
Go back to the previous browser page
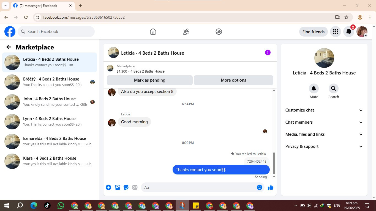point(6,17)
